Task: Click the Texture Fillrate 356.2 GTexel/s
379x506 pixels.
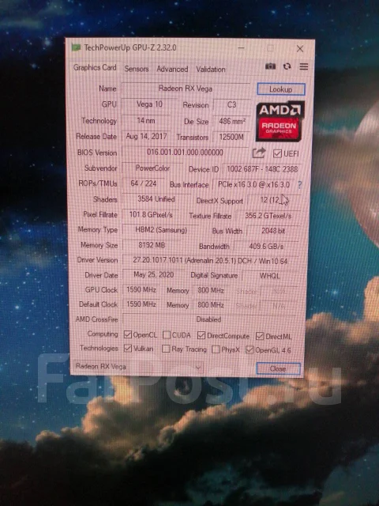Action: point(268,216)
